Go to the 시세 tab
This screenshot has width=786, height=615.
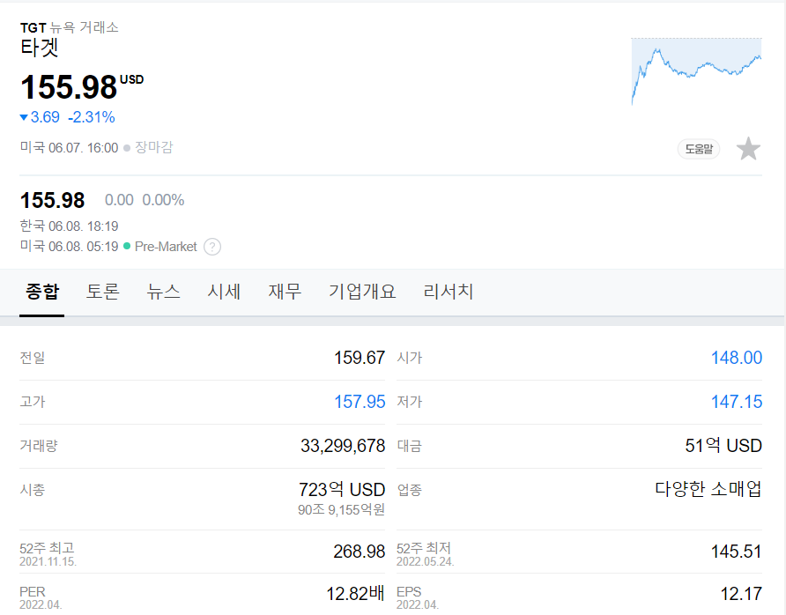pyautogui.click(x=224, y=292)
